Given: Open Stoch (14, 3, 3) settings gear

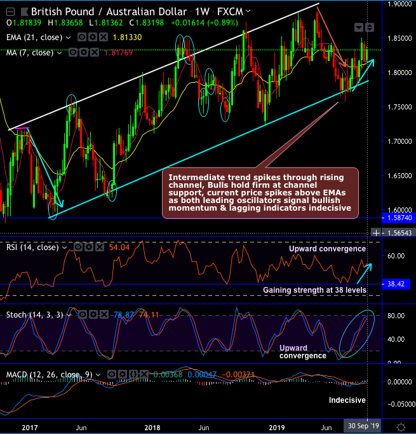Looking at the screenshot, I should (x=93, y=314).
